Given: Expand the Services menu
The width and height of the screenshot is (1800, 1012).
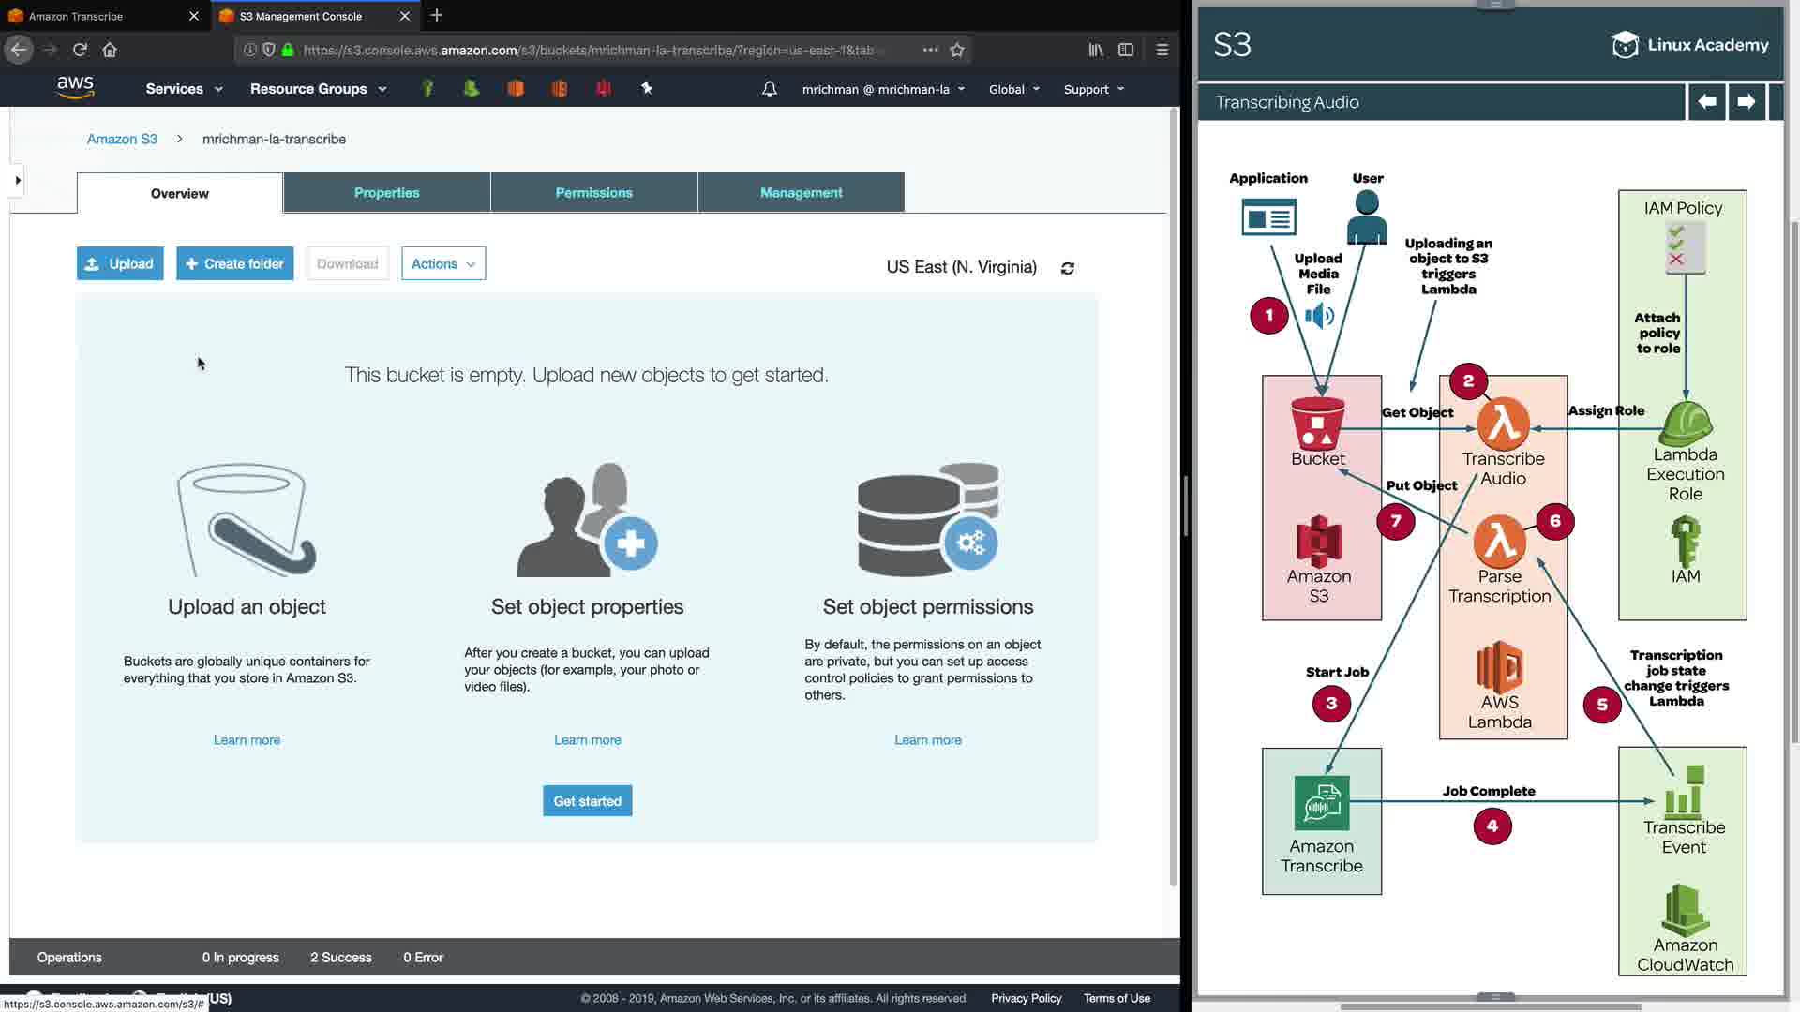Looking at the screenshot, I should pos(184,89).
